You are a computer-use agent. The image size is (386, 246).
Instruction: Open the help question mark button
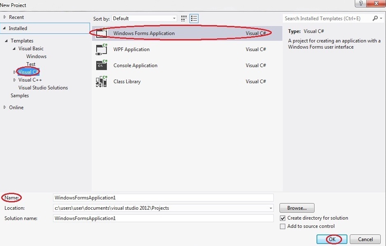pos(361,3)
